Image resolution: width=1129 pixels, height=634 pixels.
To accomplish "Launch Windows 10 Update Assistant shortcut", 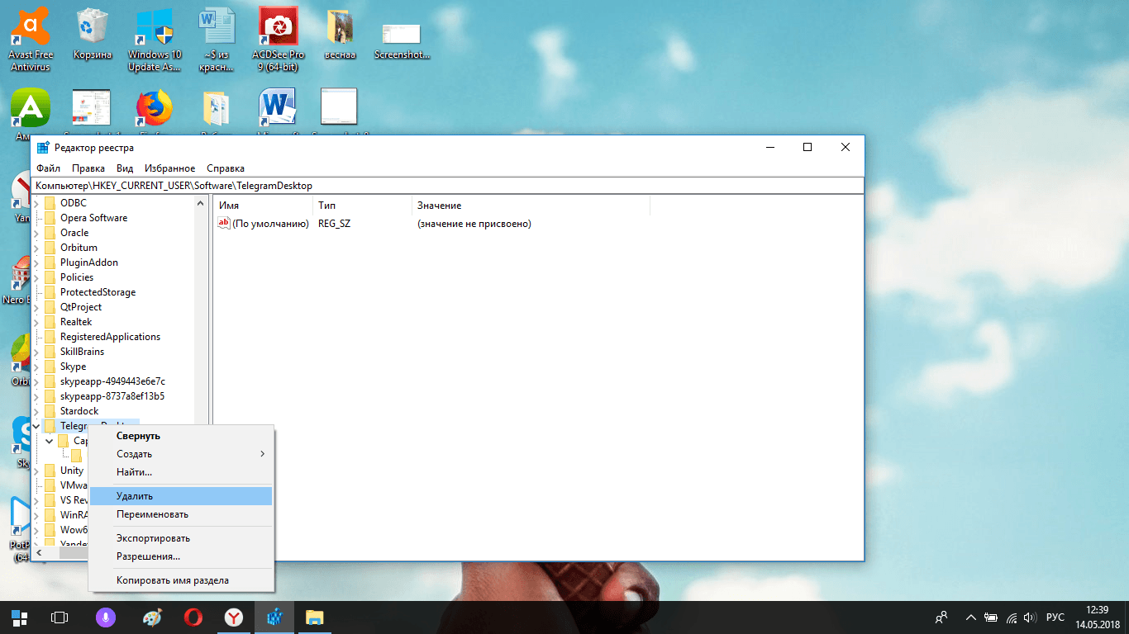I will (154, 37).
